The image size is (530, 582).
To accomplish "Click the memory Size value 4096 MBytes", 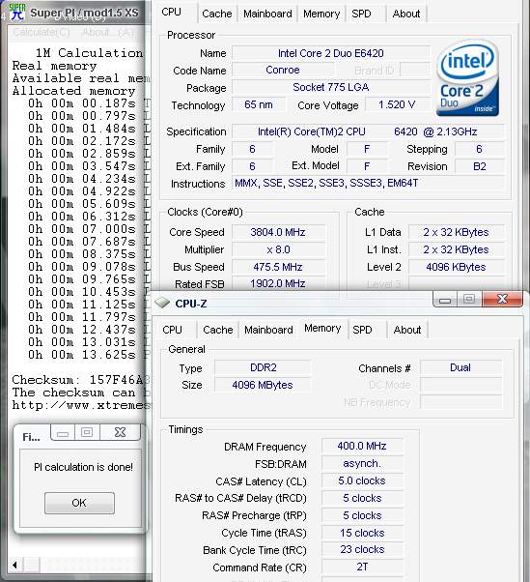I will [263, 385].
